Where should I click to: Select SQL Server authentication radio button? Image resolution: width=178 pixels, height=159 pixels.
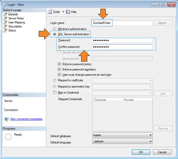[x=54, y=34]
